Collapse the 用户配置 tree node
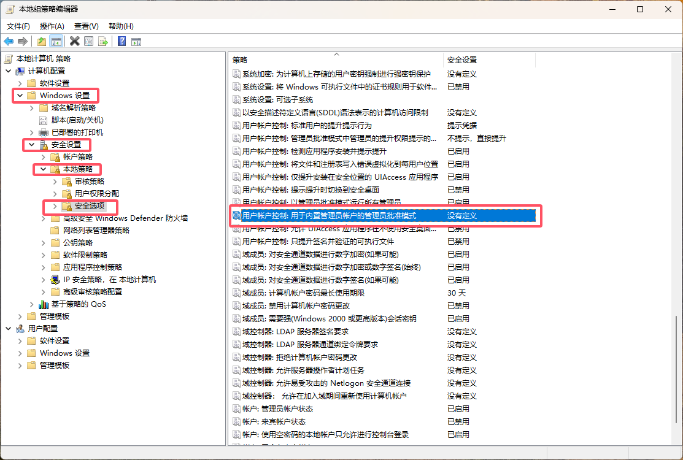 [8, 329]
